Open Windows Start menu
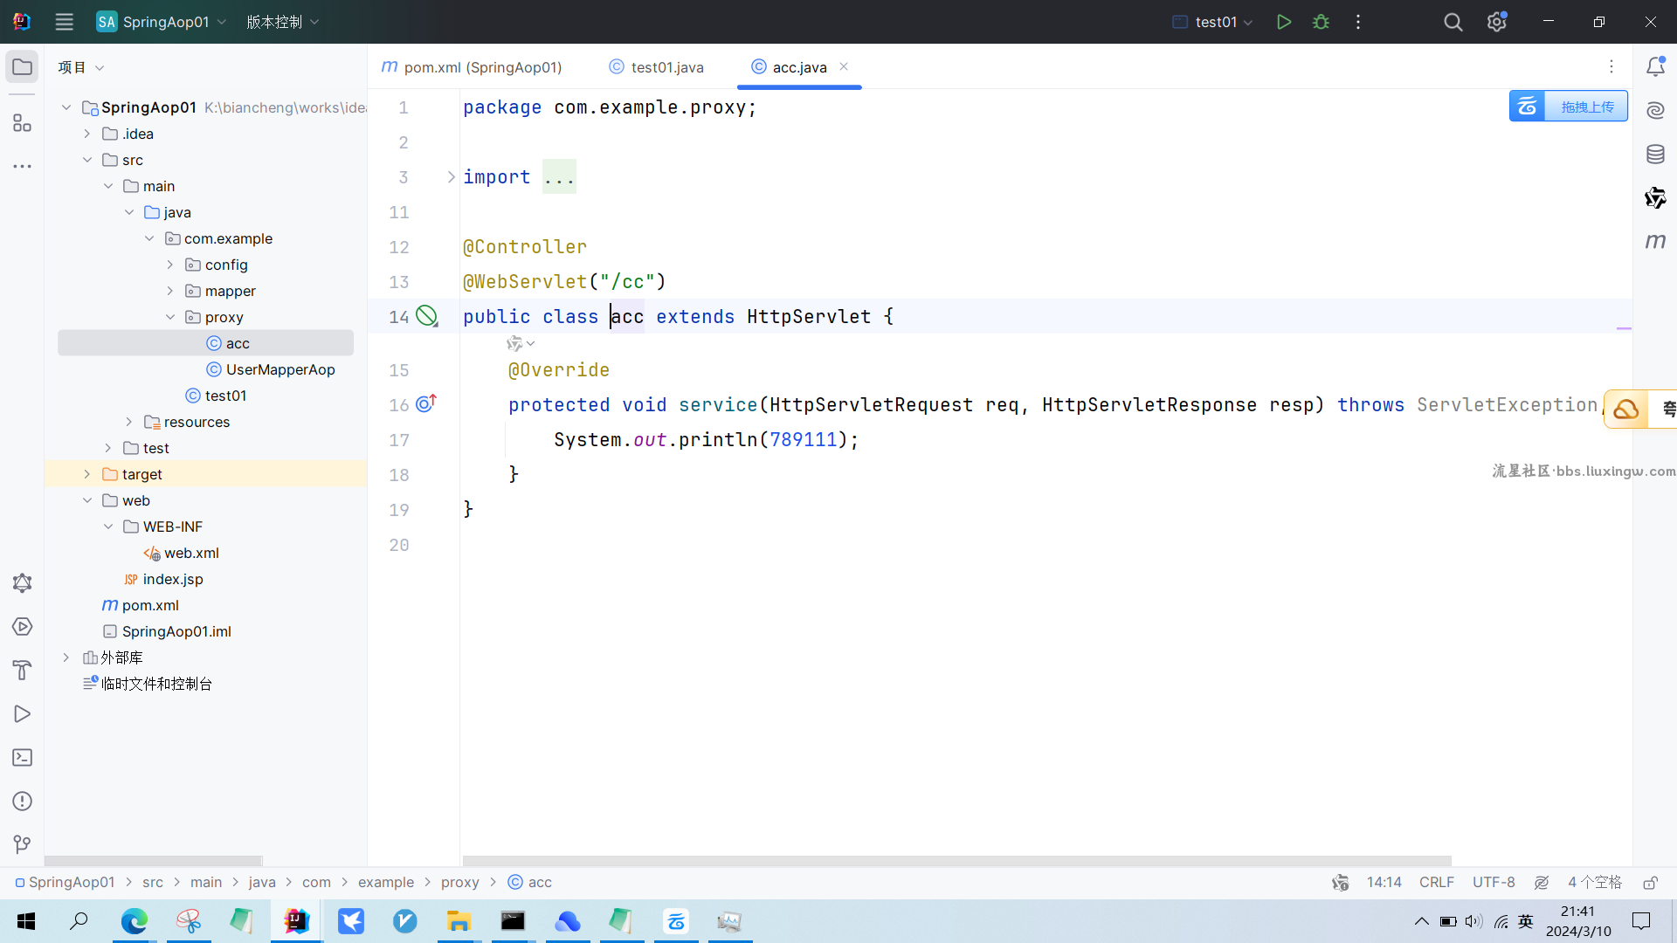Viewport: 1677px width, 943px height. point(26,921)
